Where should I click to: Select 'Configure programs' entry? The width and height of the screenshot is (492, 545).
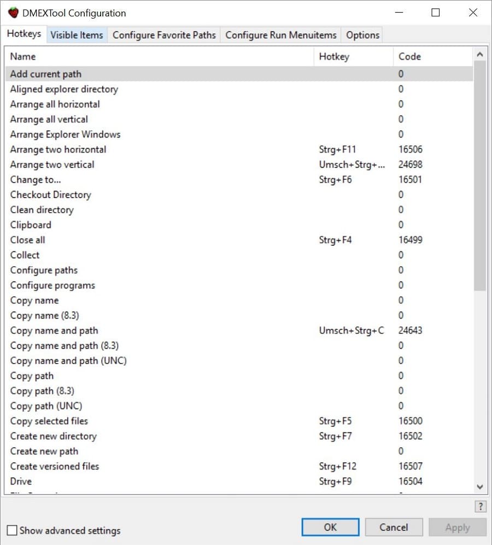(x=239, y=285)
